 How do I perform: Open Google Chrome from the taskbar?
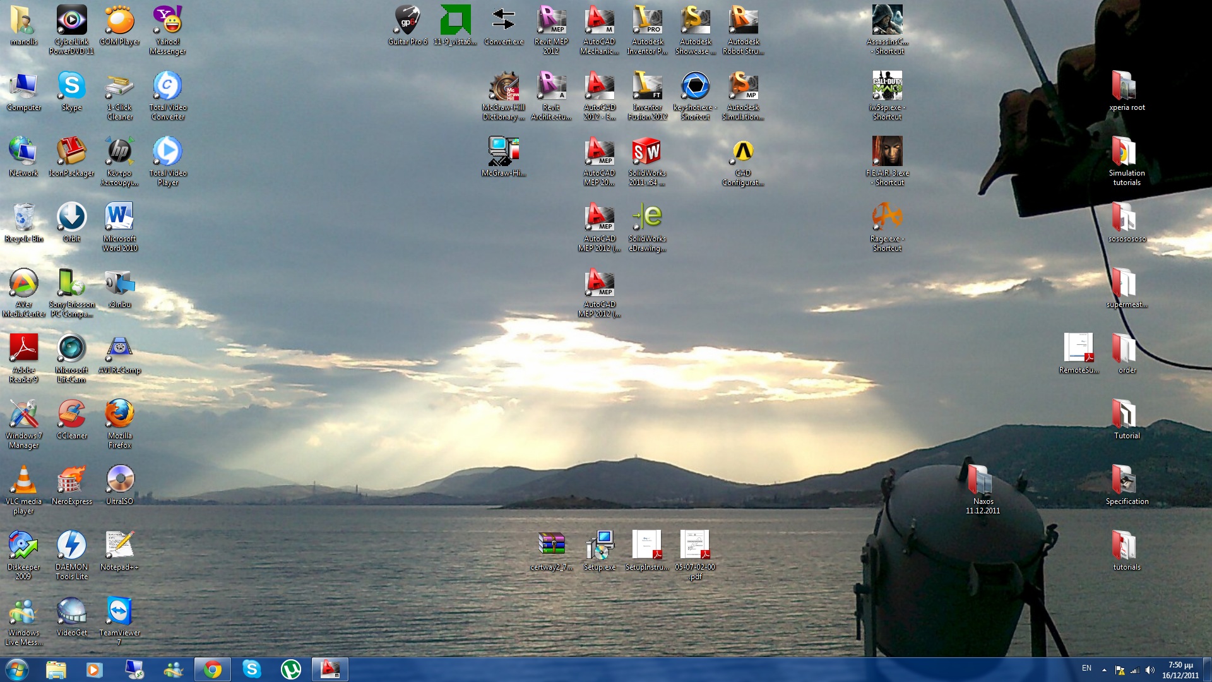213,669
